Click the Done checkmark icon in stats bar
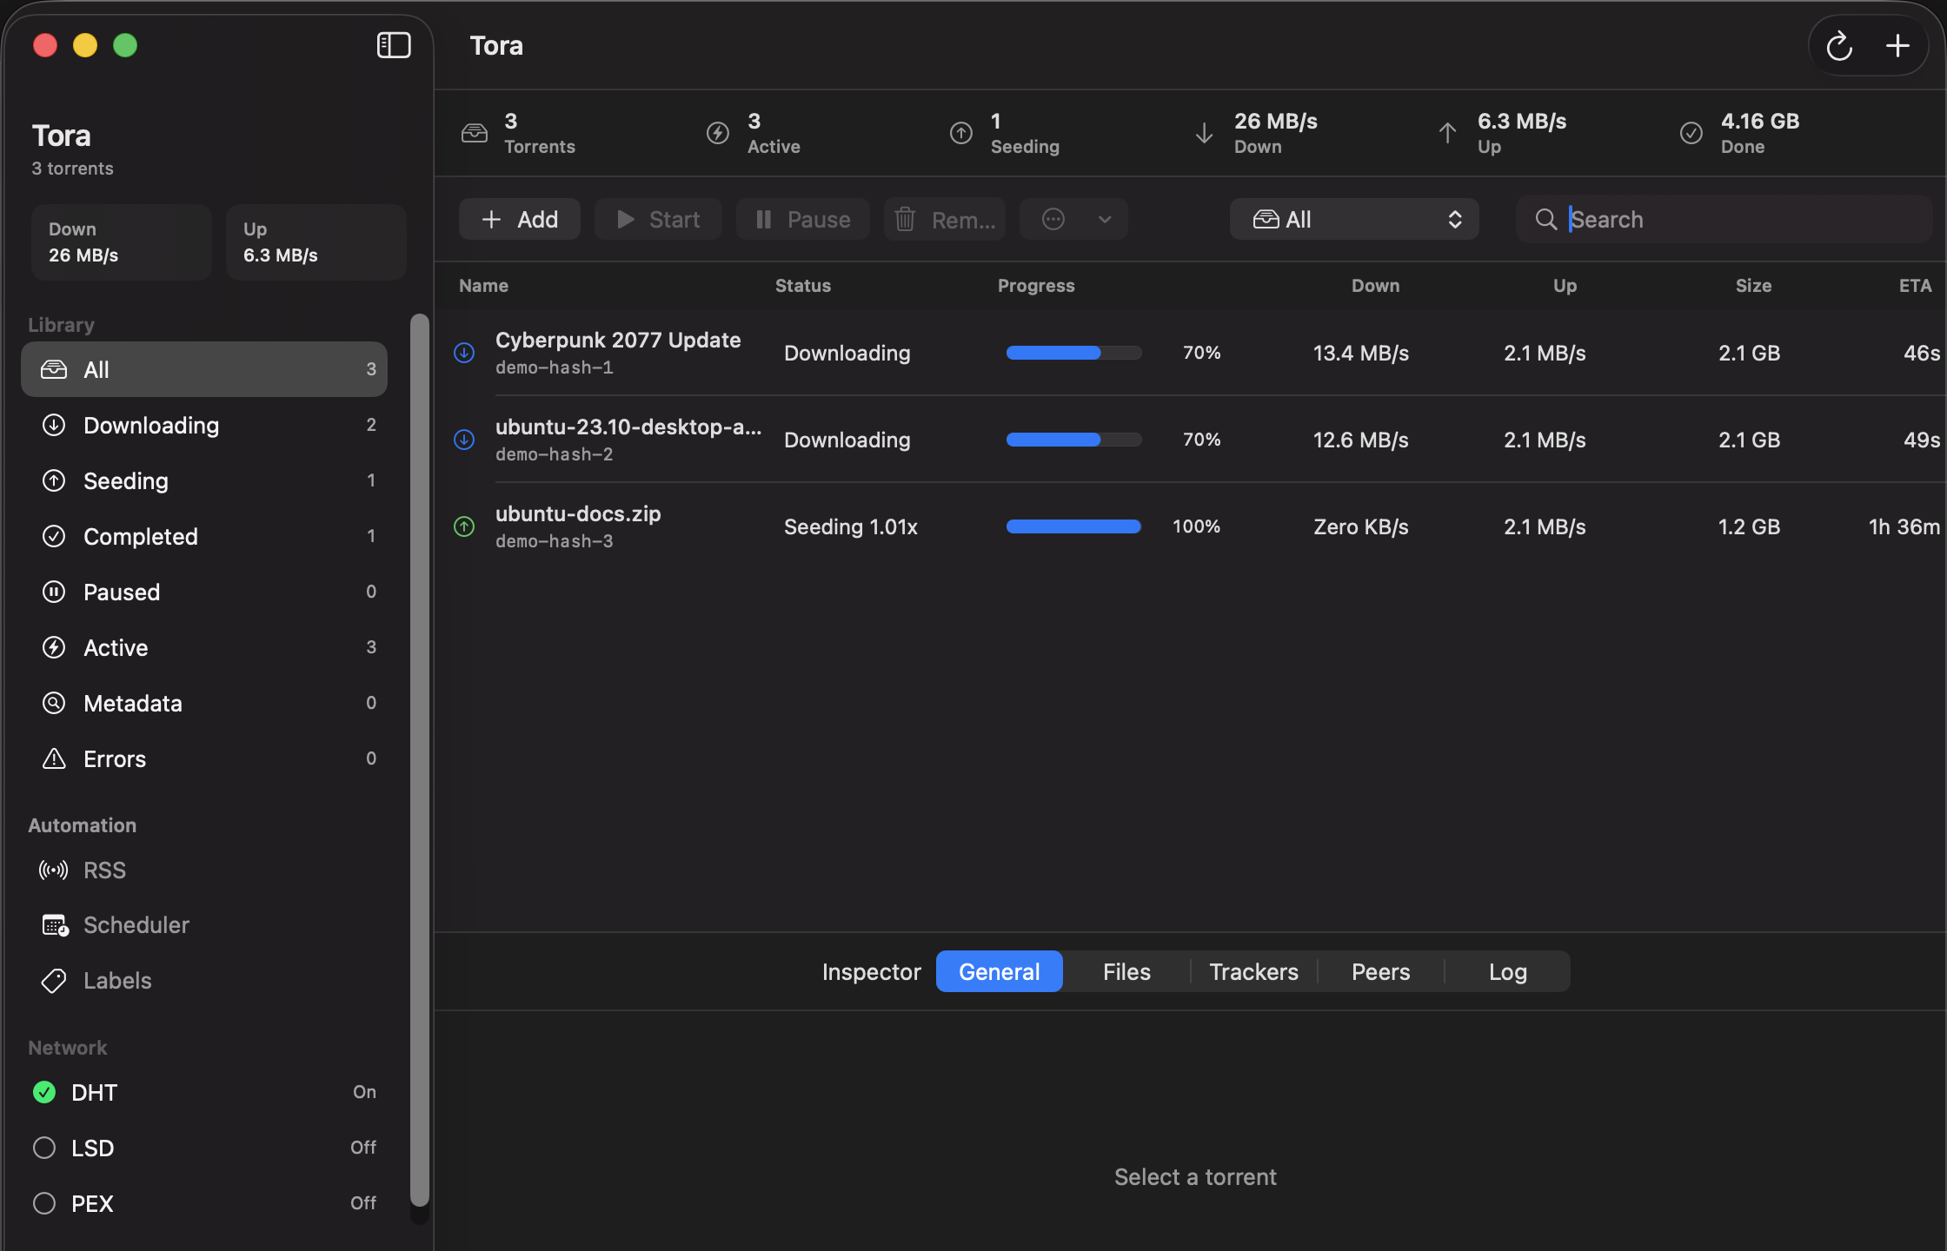The width and height of the screenshot is (1947, 1251). tap(1691, 133)
